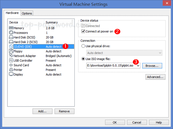Click the USB Controller icon
This screenshot has height=129, width=173.
coord(11,60)
